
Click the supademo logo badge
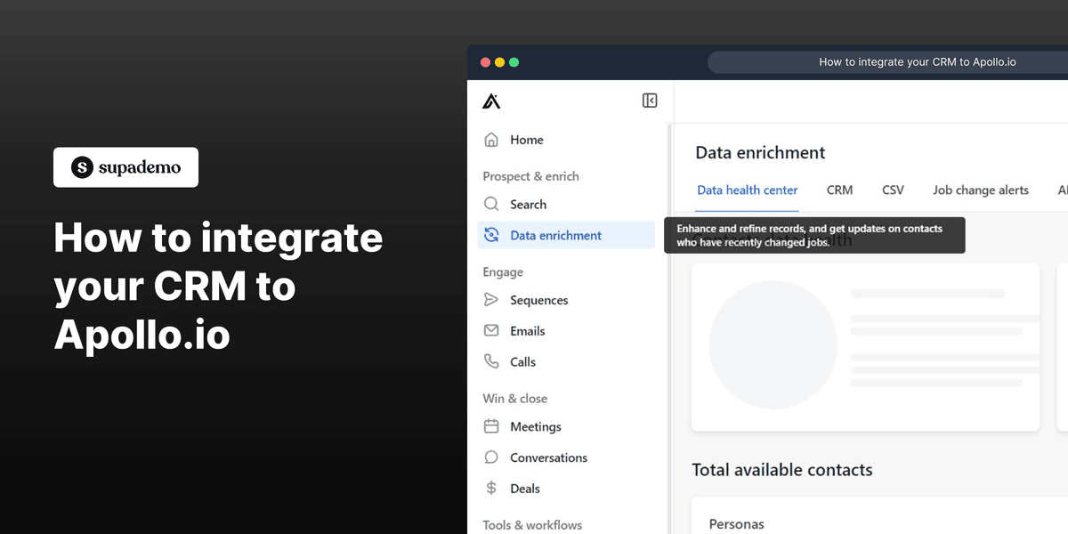(125, 167)
